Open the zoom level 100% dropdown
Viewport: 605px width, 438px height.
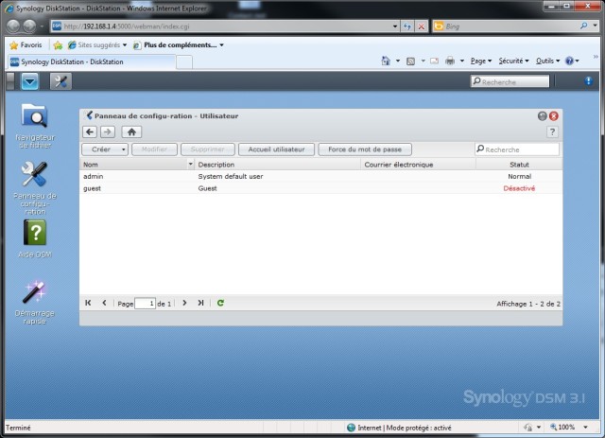coord(586,428)
